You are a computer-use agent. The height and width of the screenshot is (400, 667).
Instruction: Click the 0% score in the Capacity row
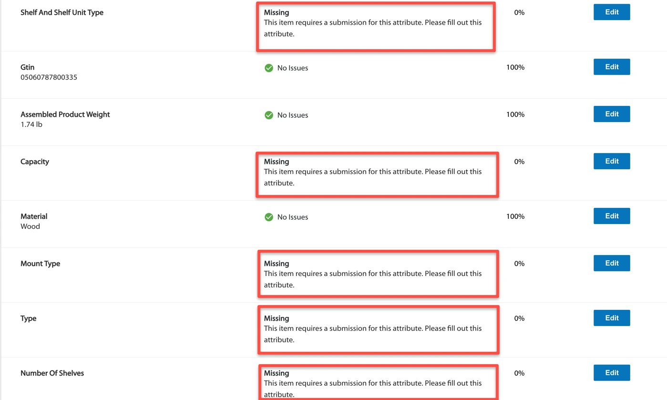519,162
